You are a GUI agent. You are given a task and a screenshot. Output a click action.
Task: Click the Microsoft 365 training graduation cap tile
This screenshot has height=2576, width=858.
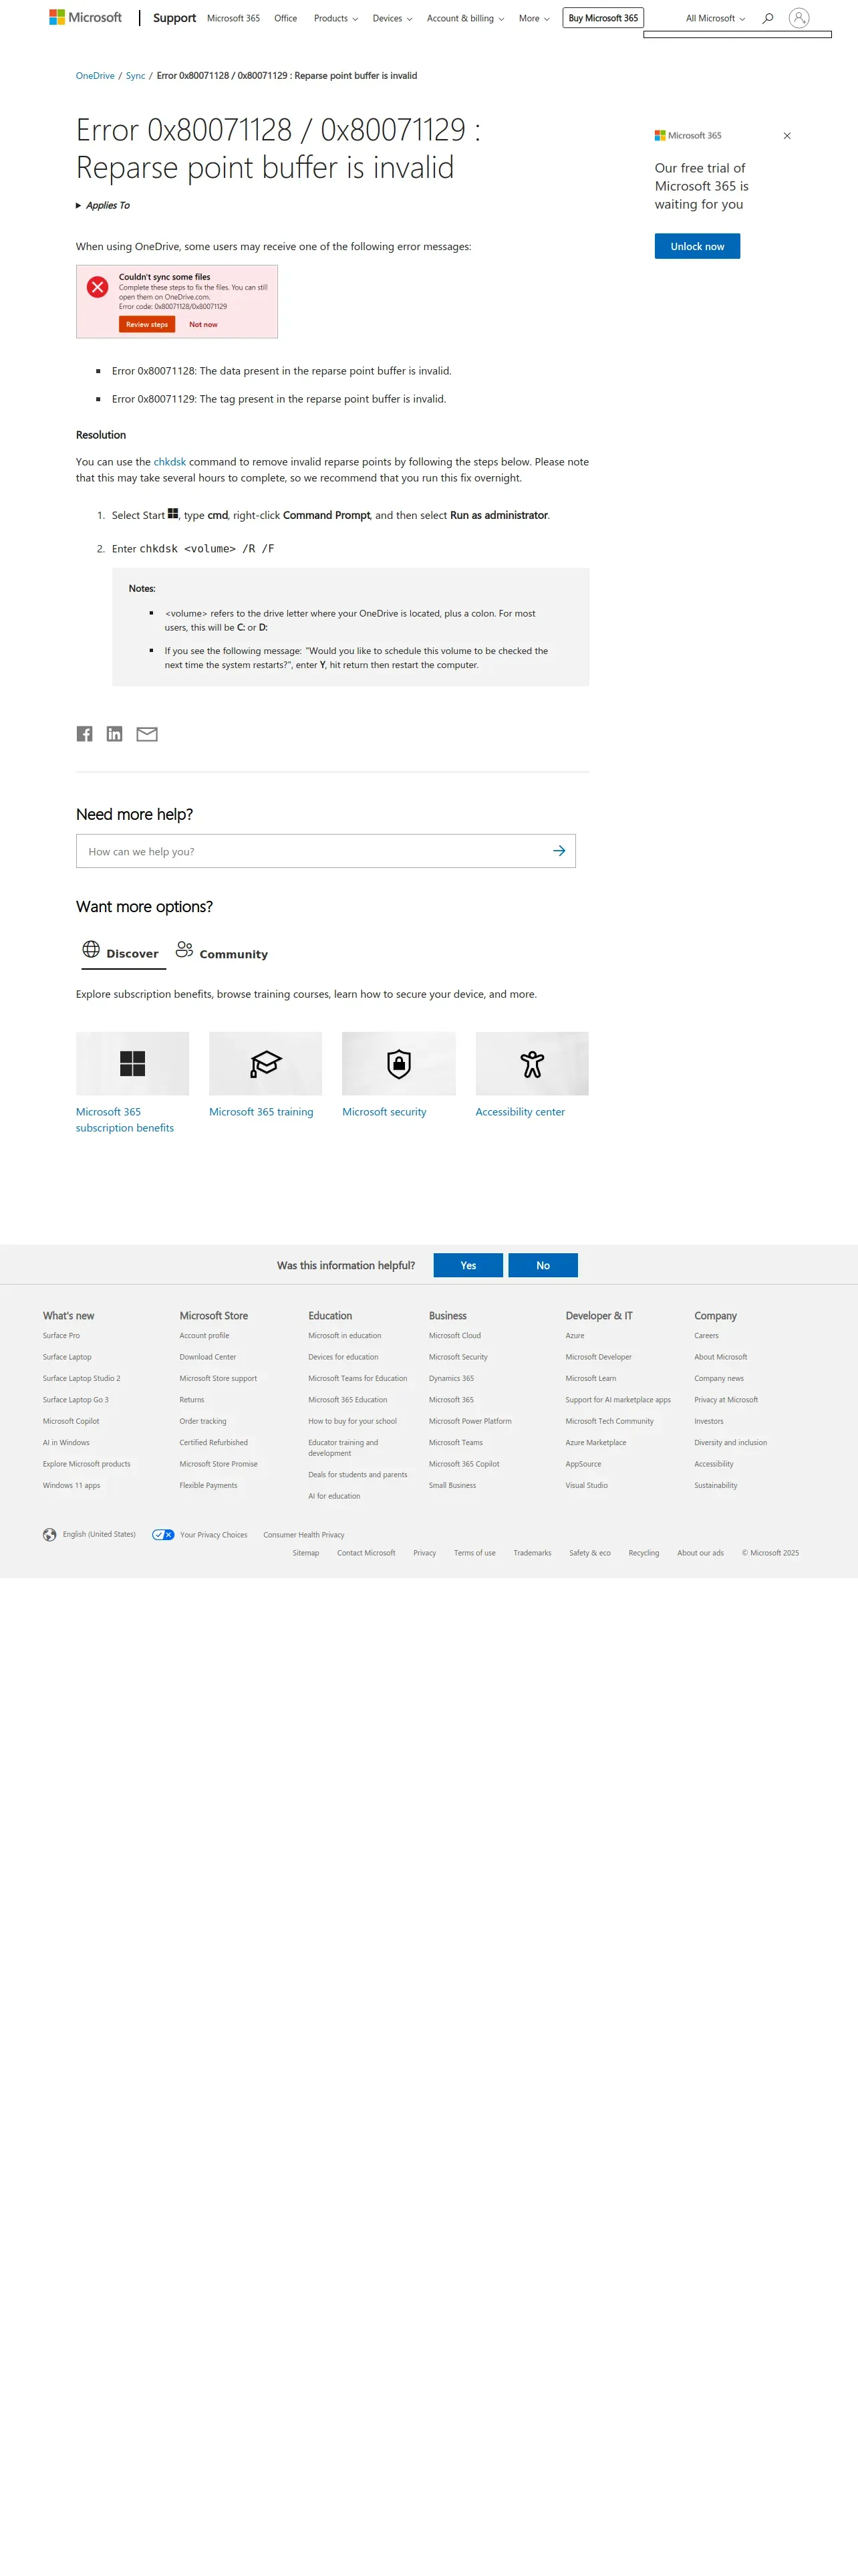pyautogui.click(x=266, y=1063)
